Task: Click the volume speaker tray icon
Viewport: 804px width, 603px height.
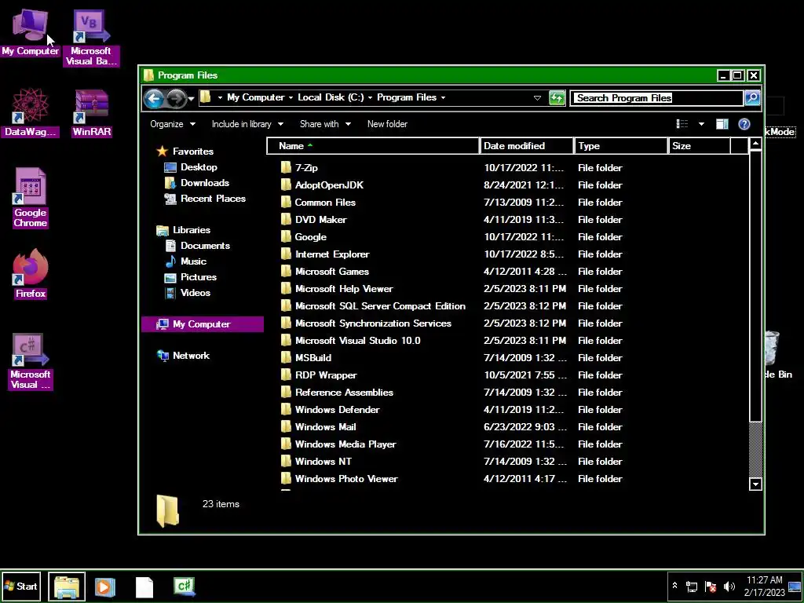Action: (729, 586)
